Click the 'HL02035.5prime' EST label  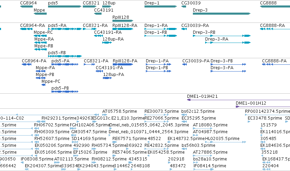[222, 139]
